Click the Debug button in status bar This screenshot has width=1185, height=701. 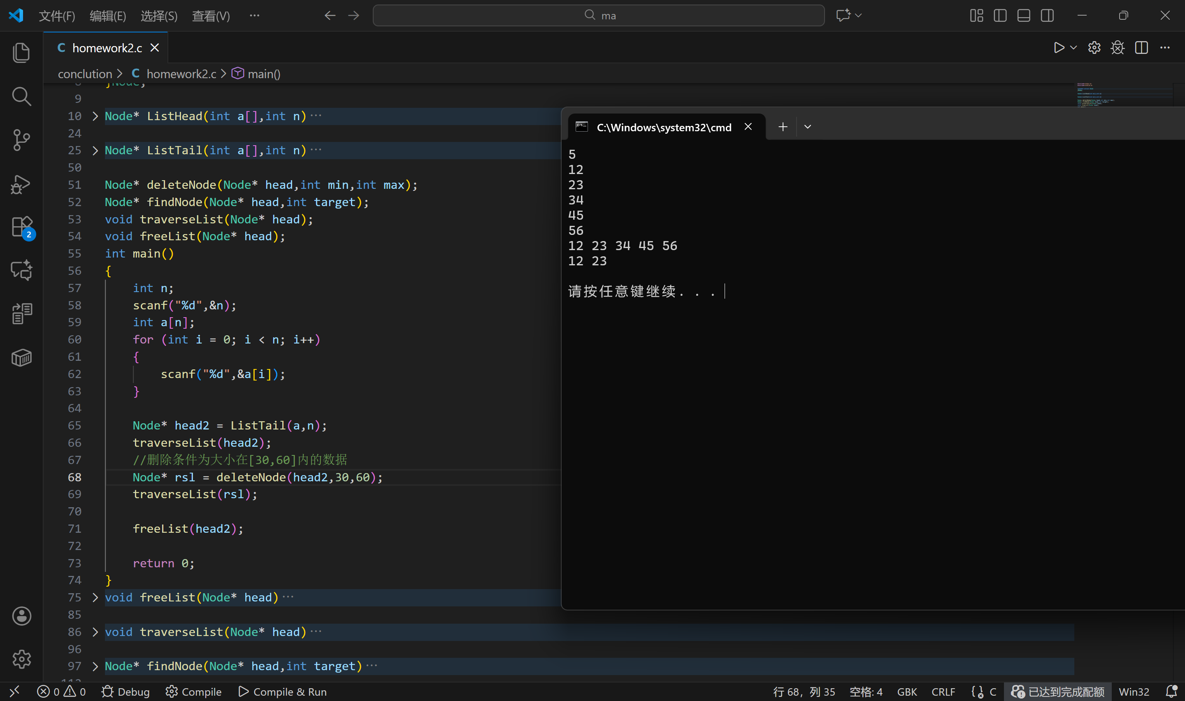(125, 692)
